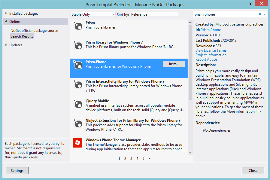Click the Ninject Extensions package icon

(78, 124)
